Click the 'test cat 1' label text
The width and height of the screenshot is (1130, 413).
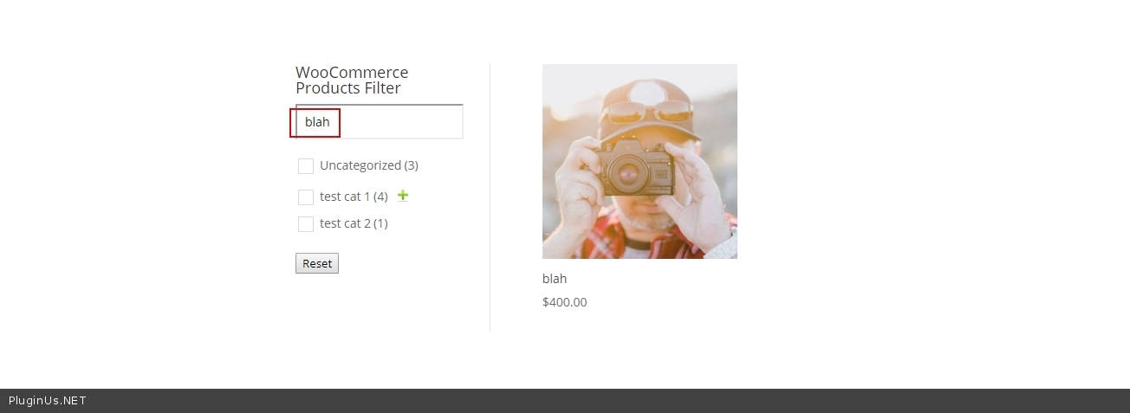pyautogui.click(x=344, y=197)
